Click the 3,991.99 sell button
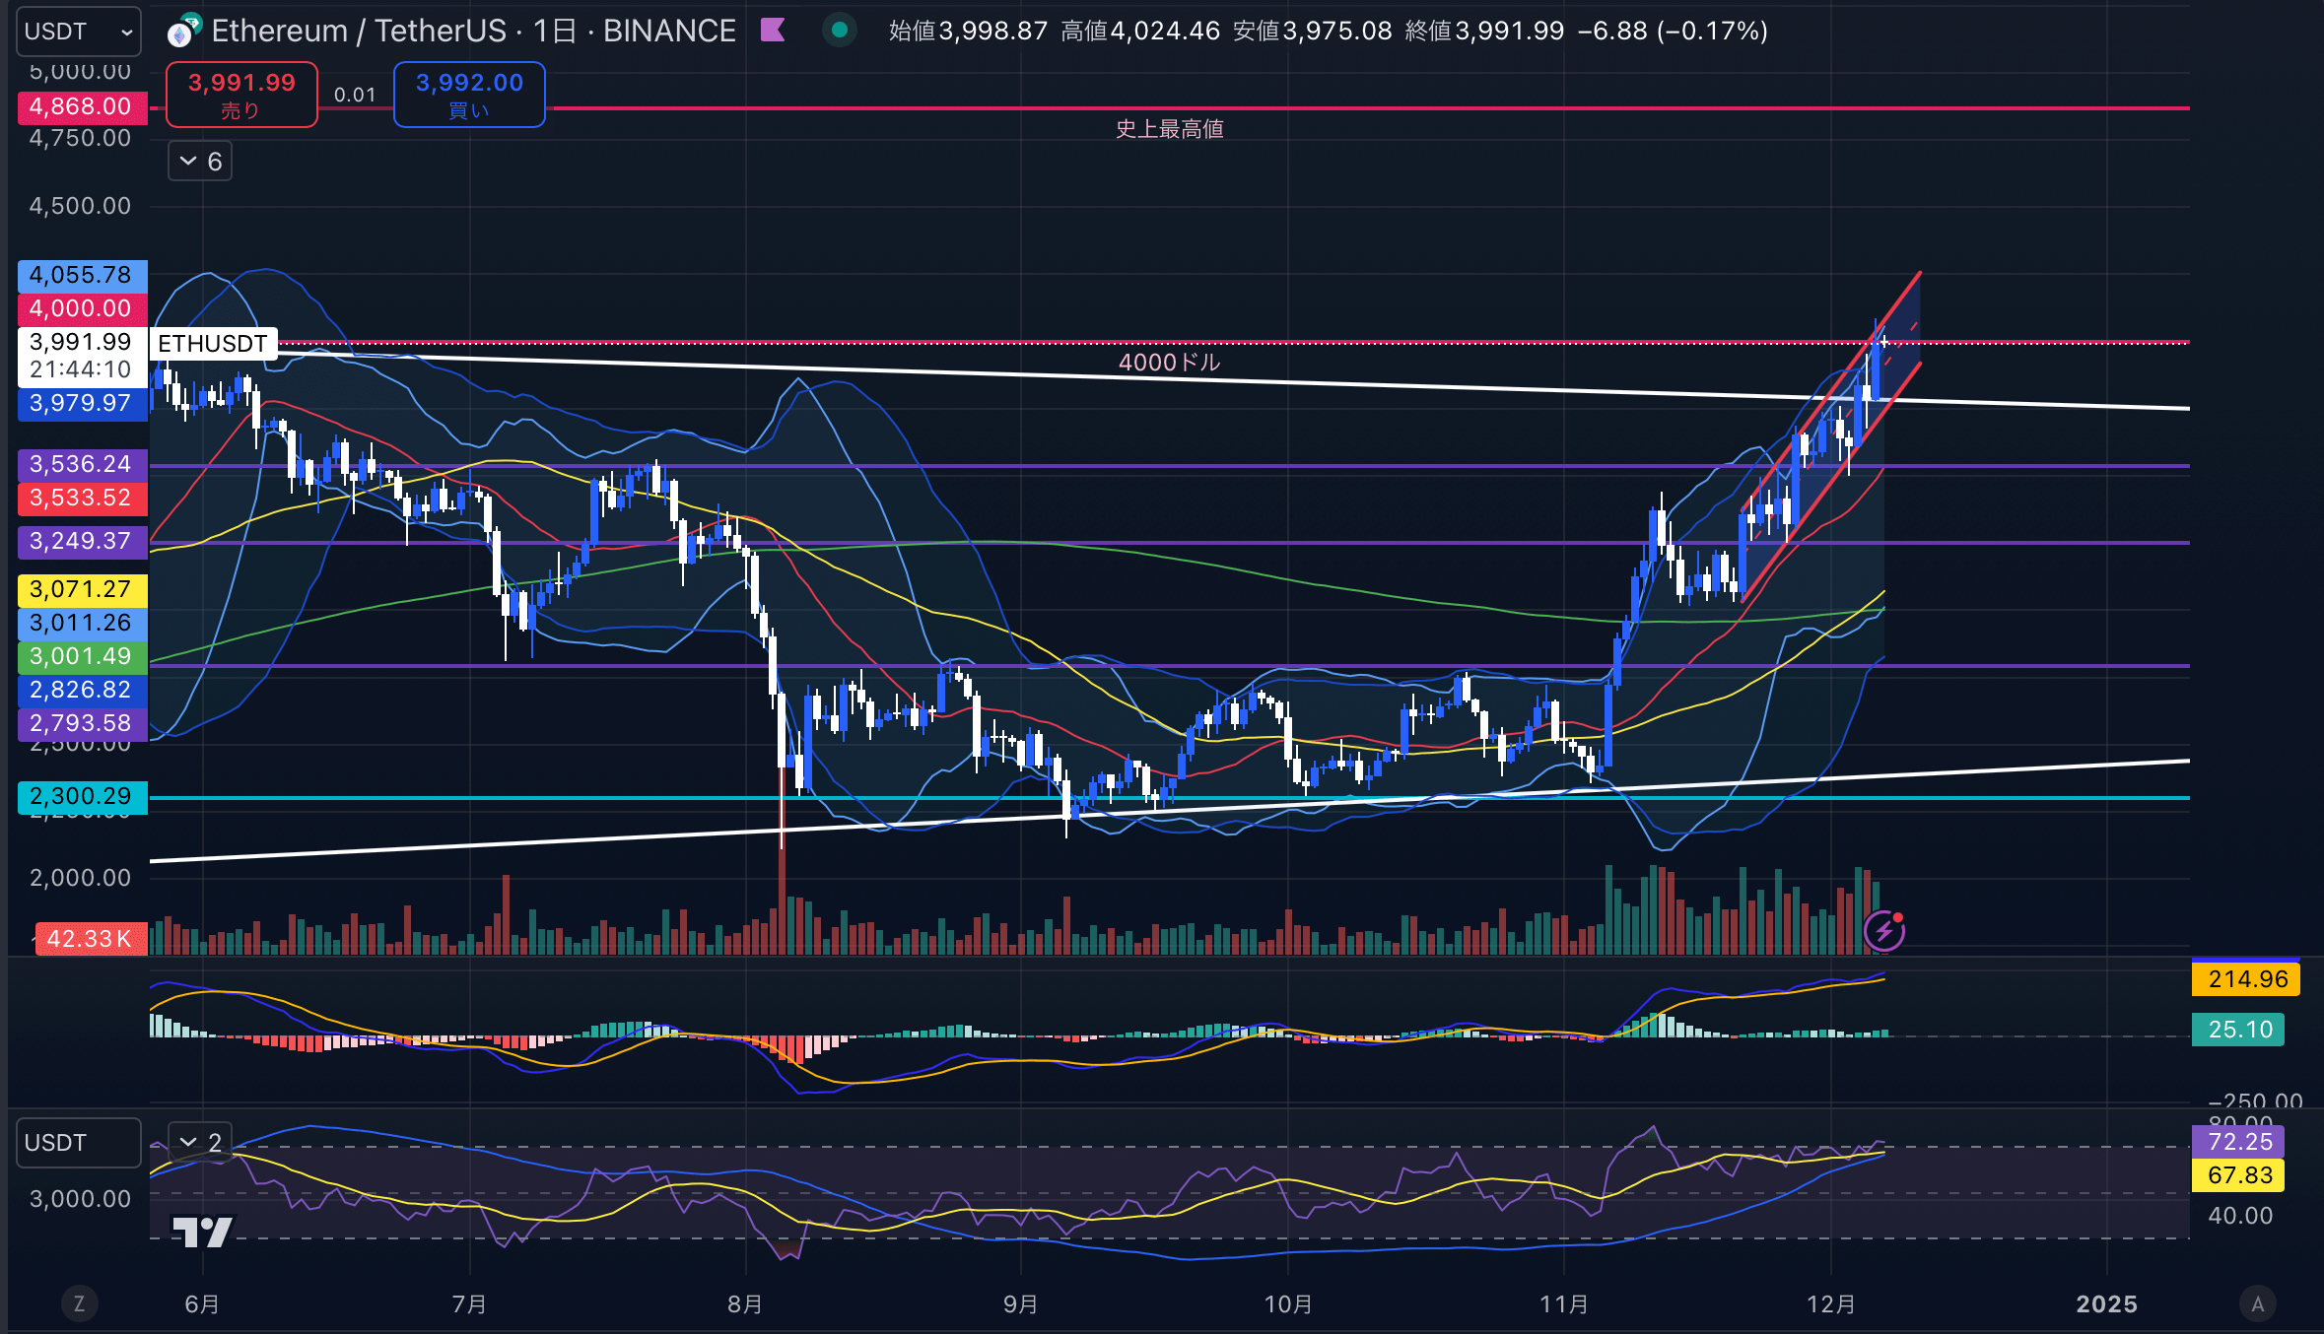The height and width of the screenshot is (1334, 2324). pos(241,95)
